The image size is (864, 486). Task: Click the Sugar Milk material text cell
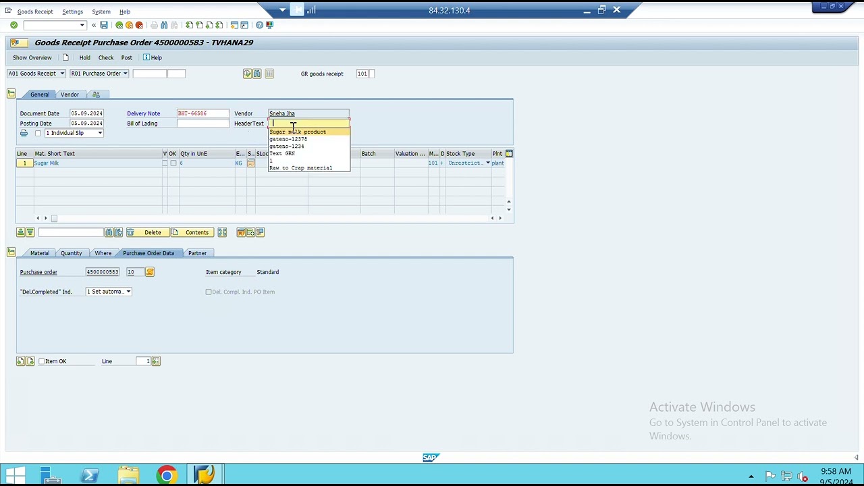tap(97, 163)
